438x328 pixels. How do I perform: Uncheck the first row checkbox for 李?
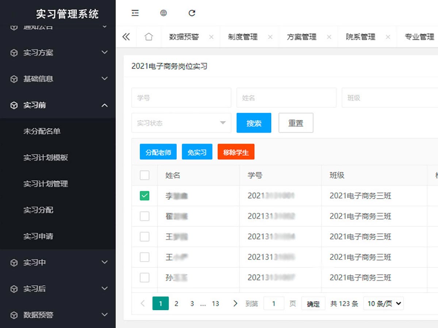(145, 196)
